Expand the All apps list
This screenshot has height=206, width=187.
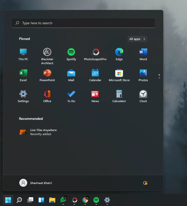[x=137, y=39]
